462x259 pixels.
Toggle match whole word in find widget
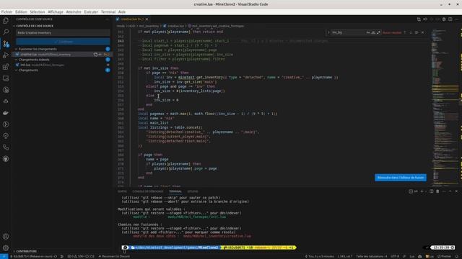pos(373,32)
